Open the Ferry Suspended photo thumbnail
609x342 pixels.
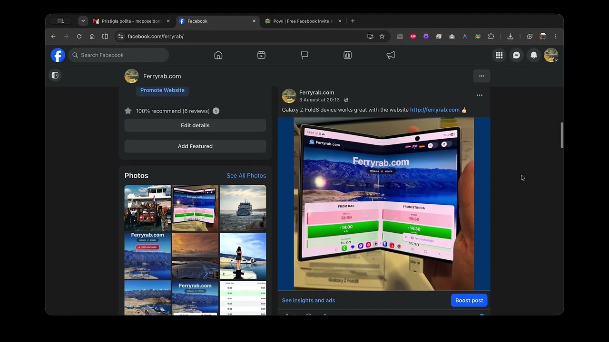coord(147,256)
